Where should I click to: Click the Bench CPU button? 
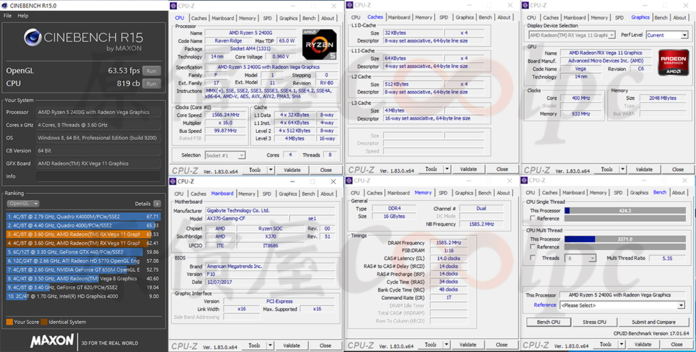pos(549,322)
